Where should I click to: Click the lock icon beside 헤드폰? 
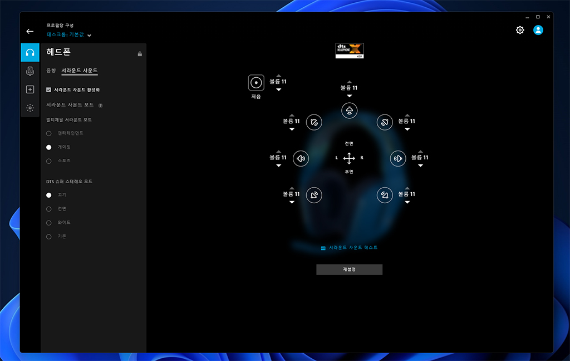(x=140, y=54)
